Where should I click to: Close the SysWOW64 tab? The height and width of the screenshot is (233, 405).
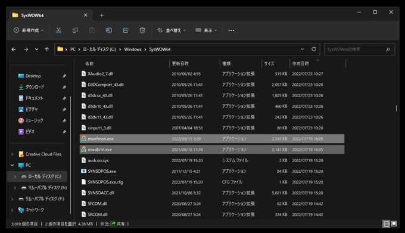(86, 15)
